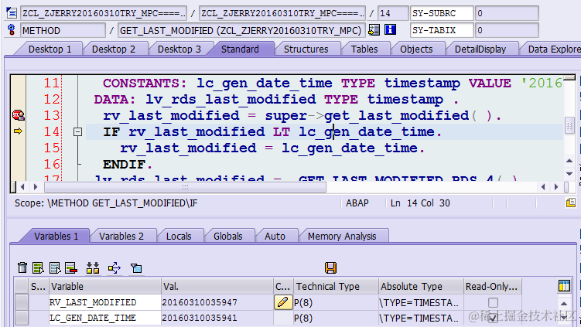This screenshot has width=581, height=327.
Task: Click the blue branching arrows icon
Action: click(x=114, y=267)
